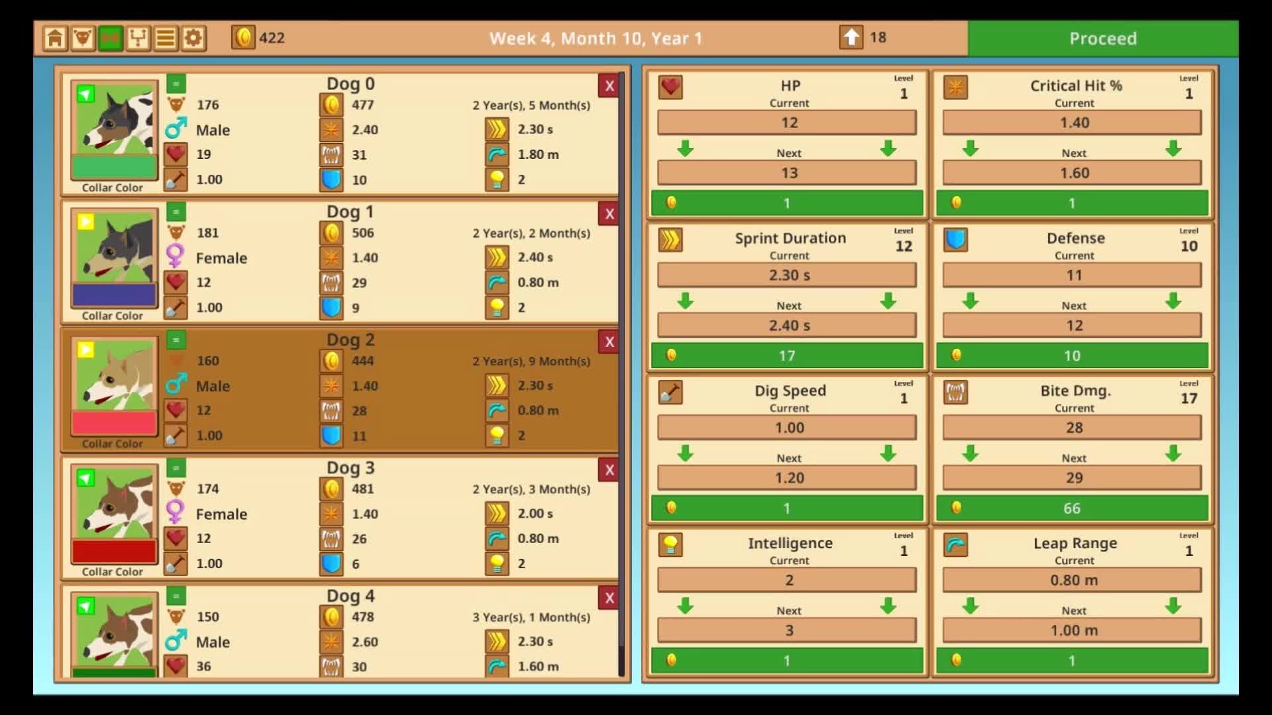Toggle Dog 1's yellow arrow marker

click(86, 222)
